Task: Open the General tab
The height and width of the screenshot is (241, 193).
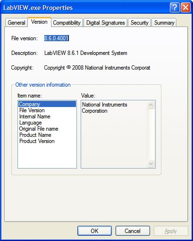Action: 17,23
